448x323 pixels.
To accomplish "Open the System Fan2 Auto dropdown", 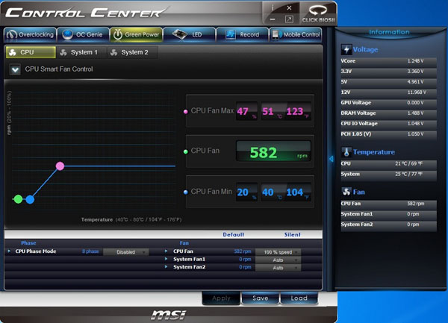I will click(278, 268).
